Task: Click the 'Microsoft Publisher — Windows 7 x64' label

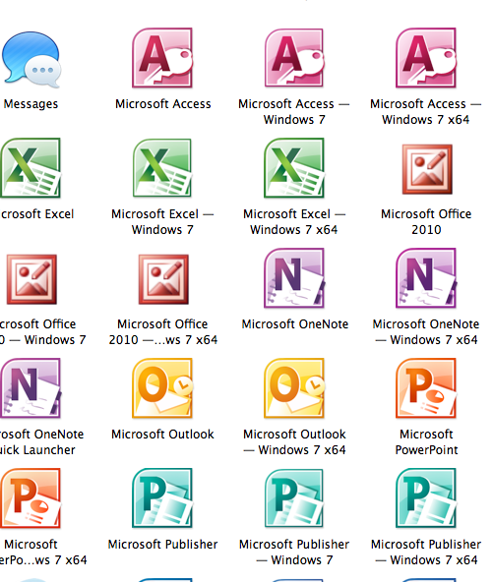Action: coord(426,553)
